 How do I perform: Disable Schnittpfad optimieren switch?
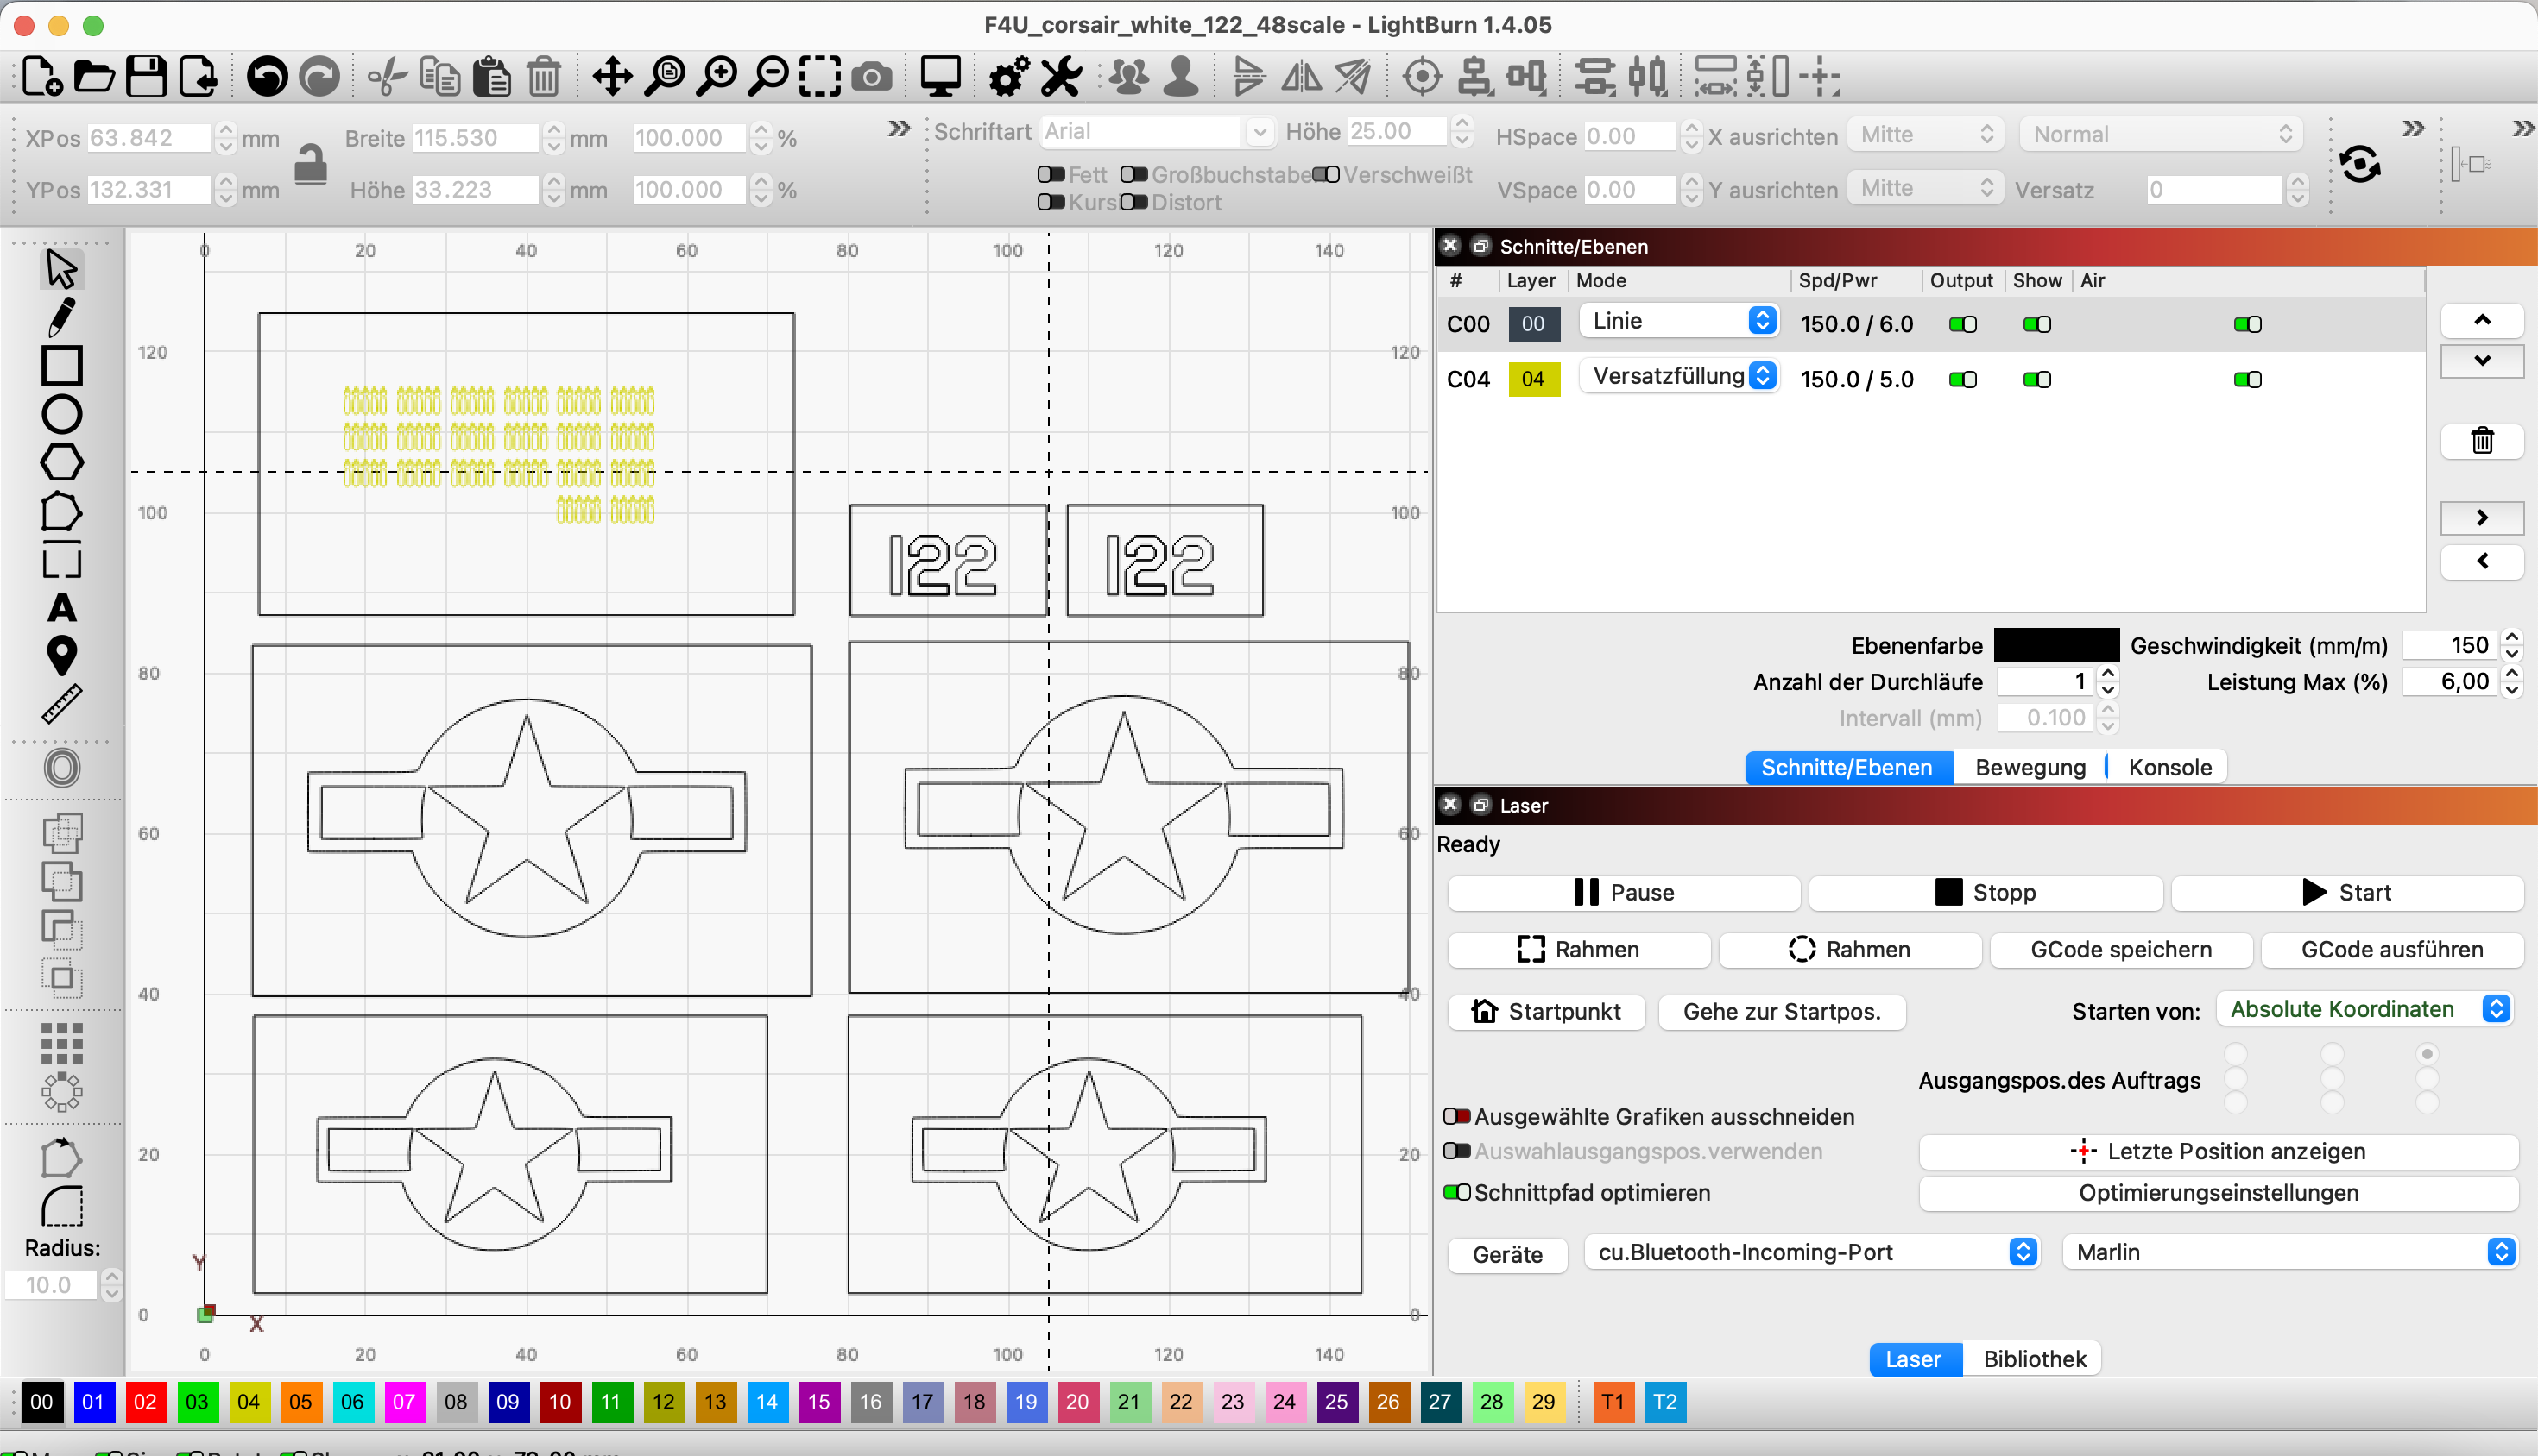(1457, 1192)
